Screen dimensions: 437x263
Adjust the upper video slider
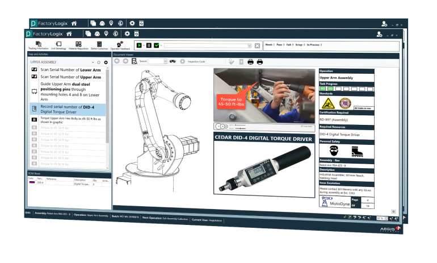[240, 125]
